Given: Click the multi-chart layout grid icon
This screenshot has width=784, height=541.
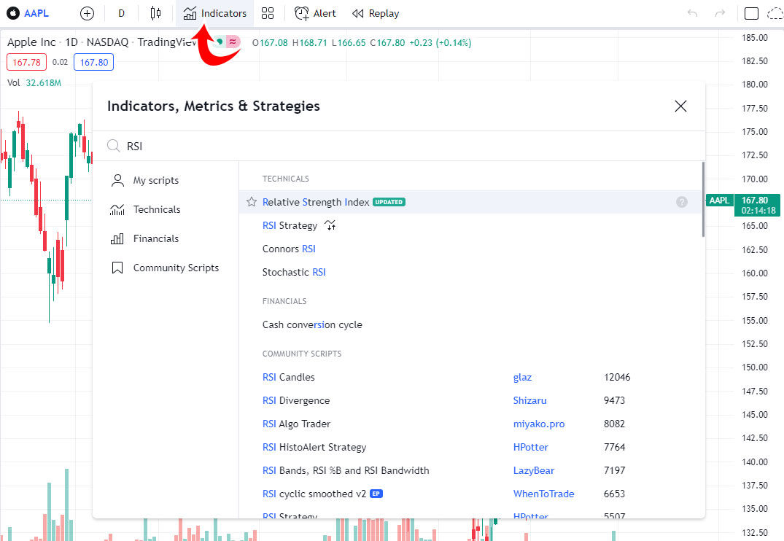Looking at the screenshot, I should pos(267,12).
